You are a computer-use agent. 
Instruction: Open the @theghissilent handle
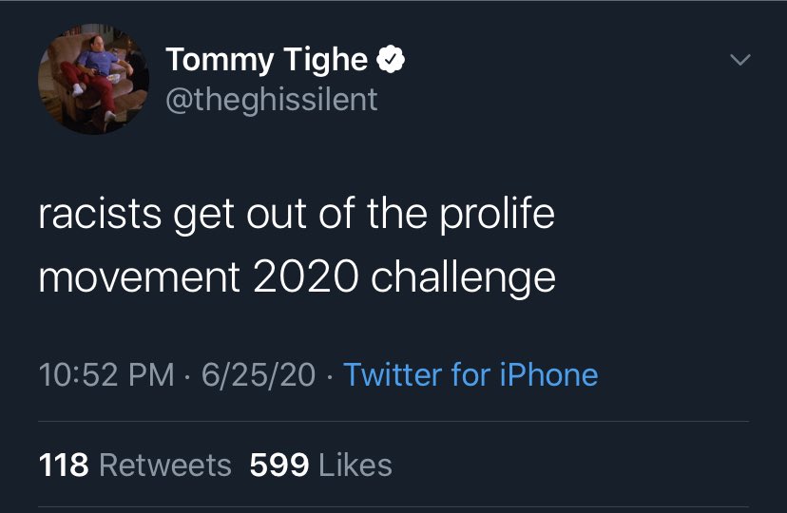click(271, 100)
